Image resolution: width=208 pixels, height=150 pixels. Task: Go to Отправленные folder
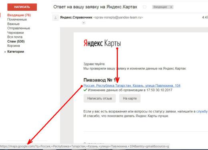pos(19,28)
